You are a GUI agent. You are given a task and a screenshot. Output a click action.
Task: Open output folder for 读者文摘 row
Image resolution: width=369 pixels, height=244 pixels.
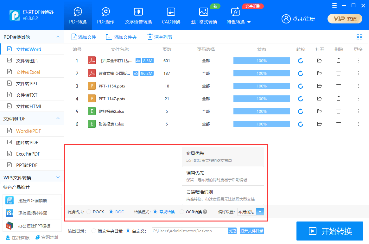pyautogui.click(x=319, y=73)
